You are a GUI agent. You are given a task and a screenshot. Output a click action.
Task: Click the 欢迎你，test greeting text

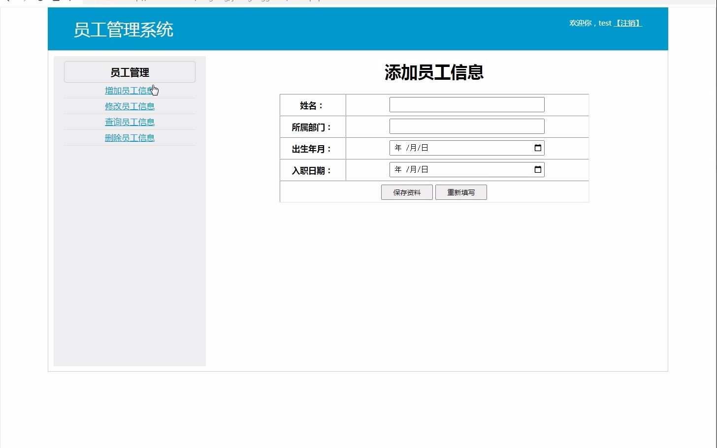click(590, 23)
